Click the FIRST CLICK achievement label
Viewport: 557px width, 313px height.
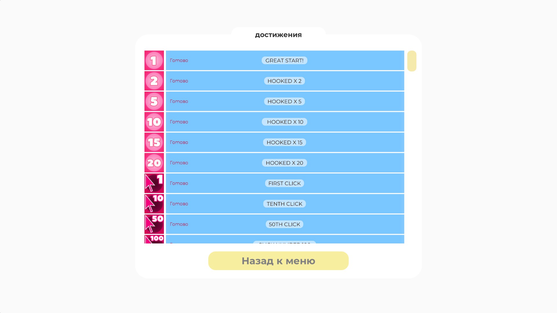[284, 183]
